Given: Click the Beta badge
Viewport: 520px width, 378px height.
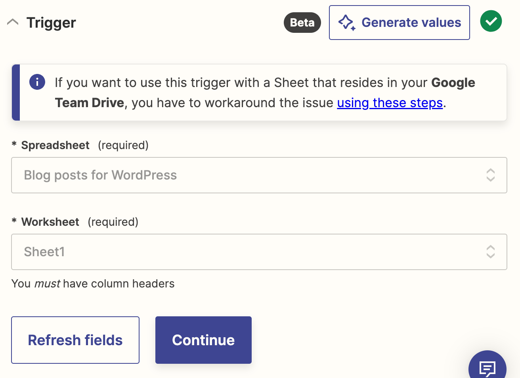Looking at the screenshot, I should pyautogui.click(x=302, y=23).
